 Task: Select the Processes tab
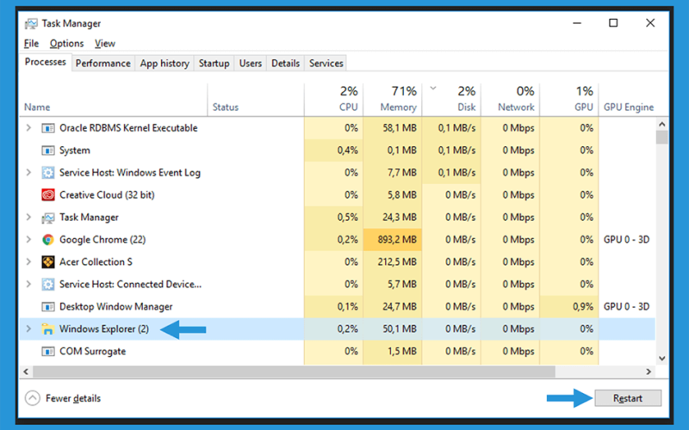click(46, 62)
